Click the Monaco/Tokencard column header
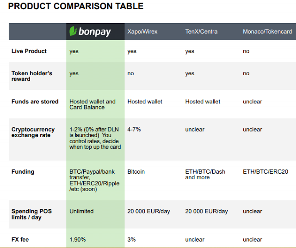Screen dimensions: 296x248 click(x=267, y=31)
